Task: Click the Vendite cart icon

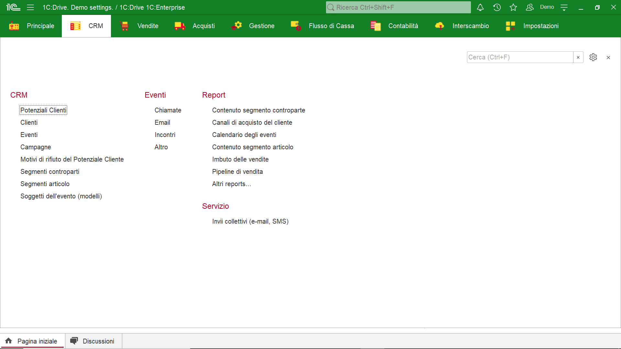Action: click(124, 26)
